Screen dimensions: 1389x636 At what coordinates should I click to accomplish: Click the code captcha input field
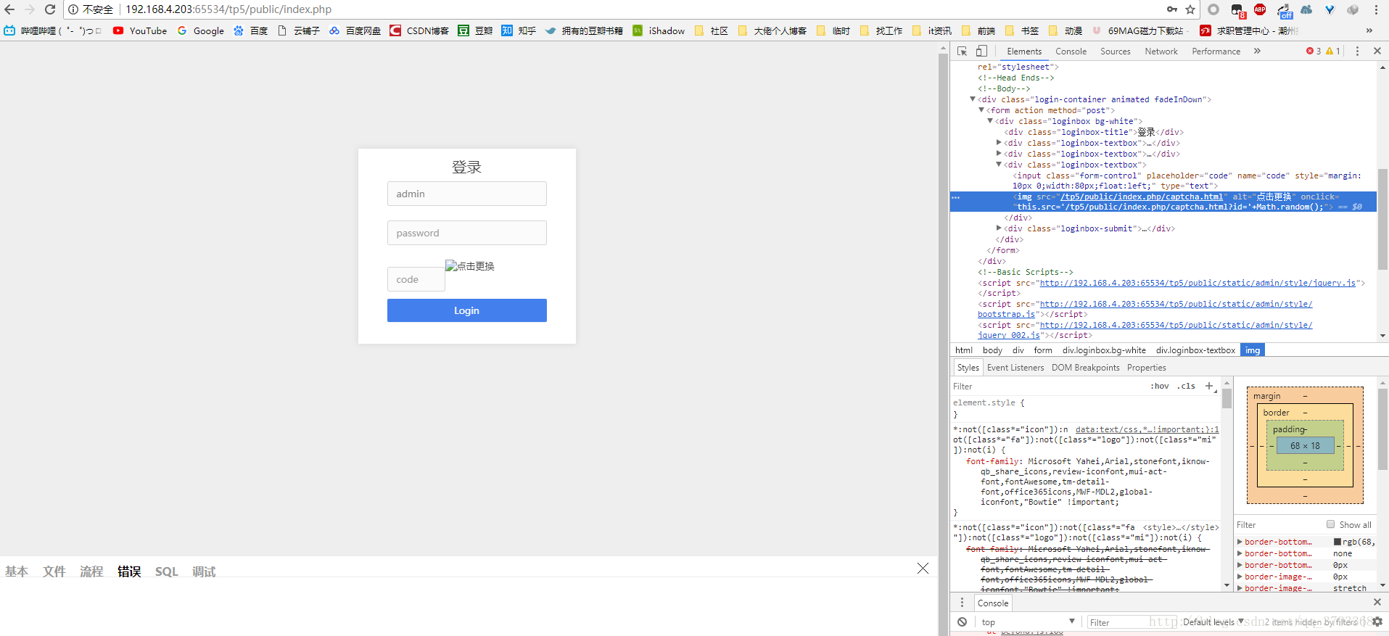click(416, 279)
